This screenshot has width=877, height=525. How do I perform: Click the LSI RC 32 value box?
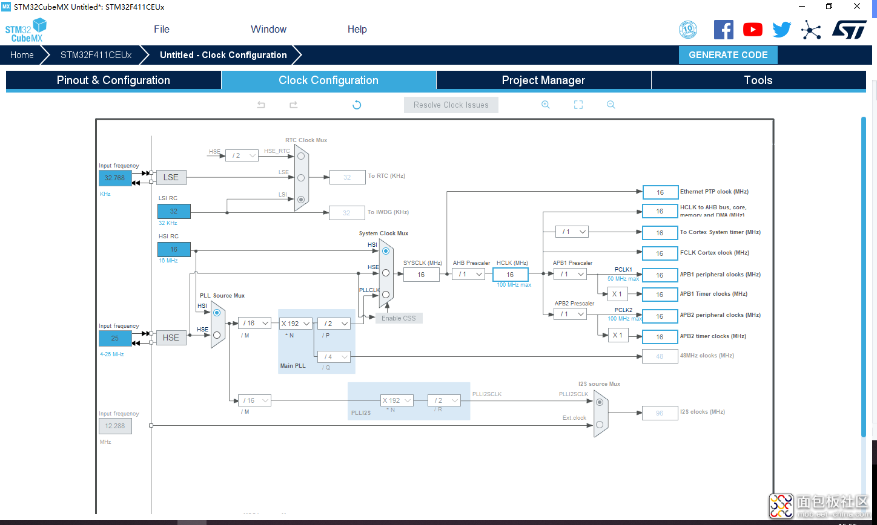pos(174,211)
